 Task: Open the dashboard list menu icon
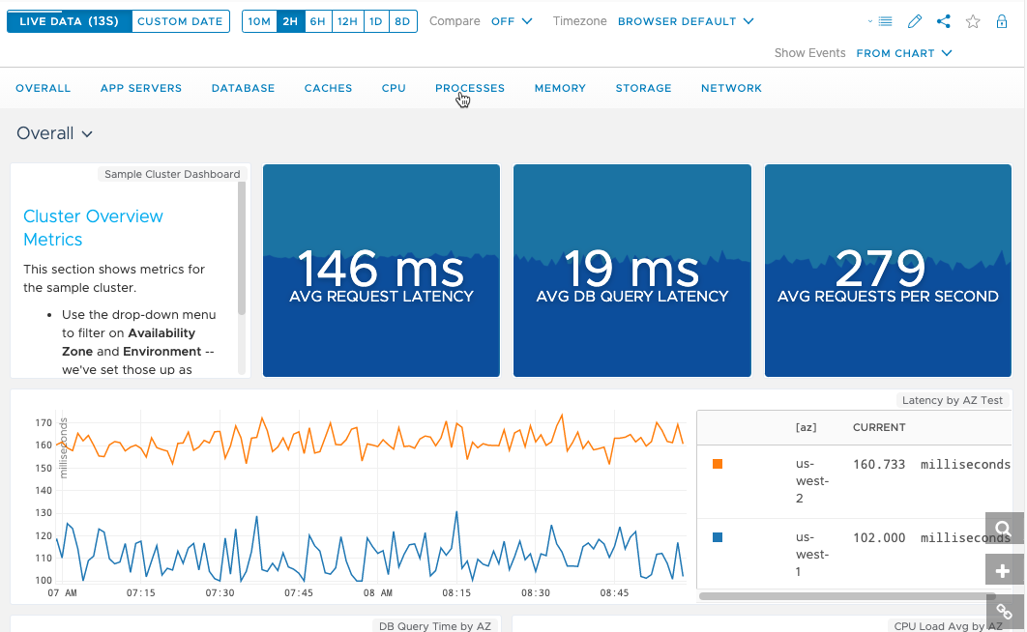[x=885, y=20]
